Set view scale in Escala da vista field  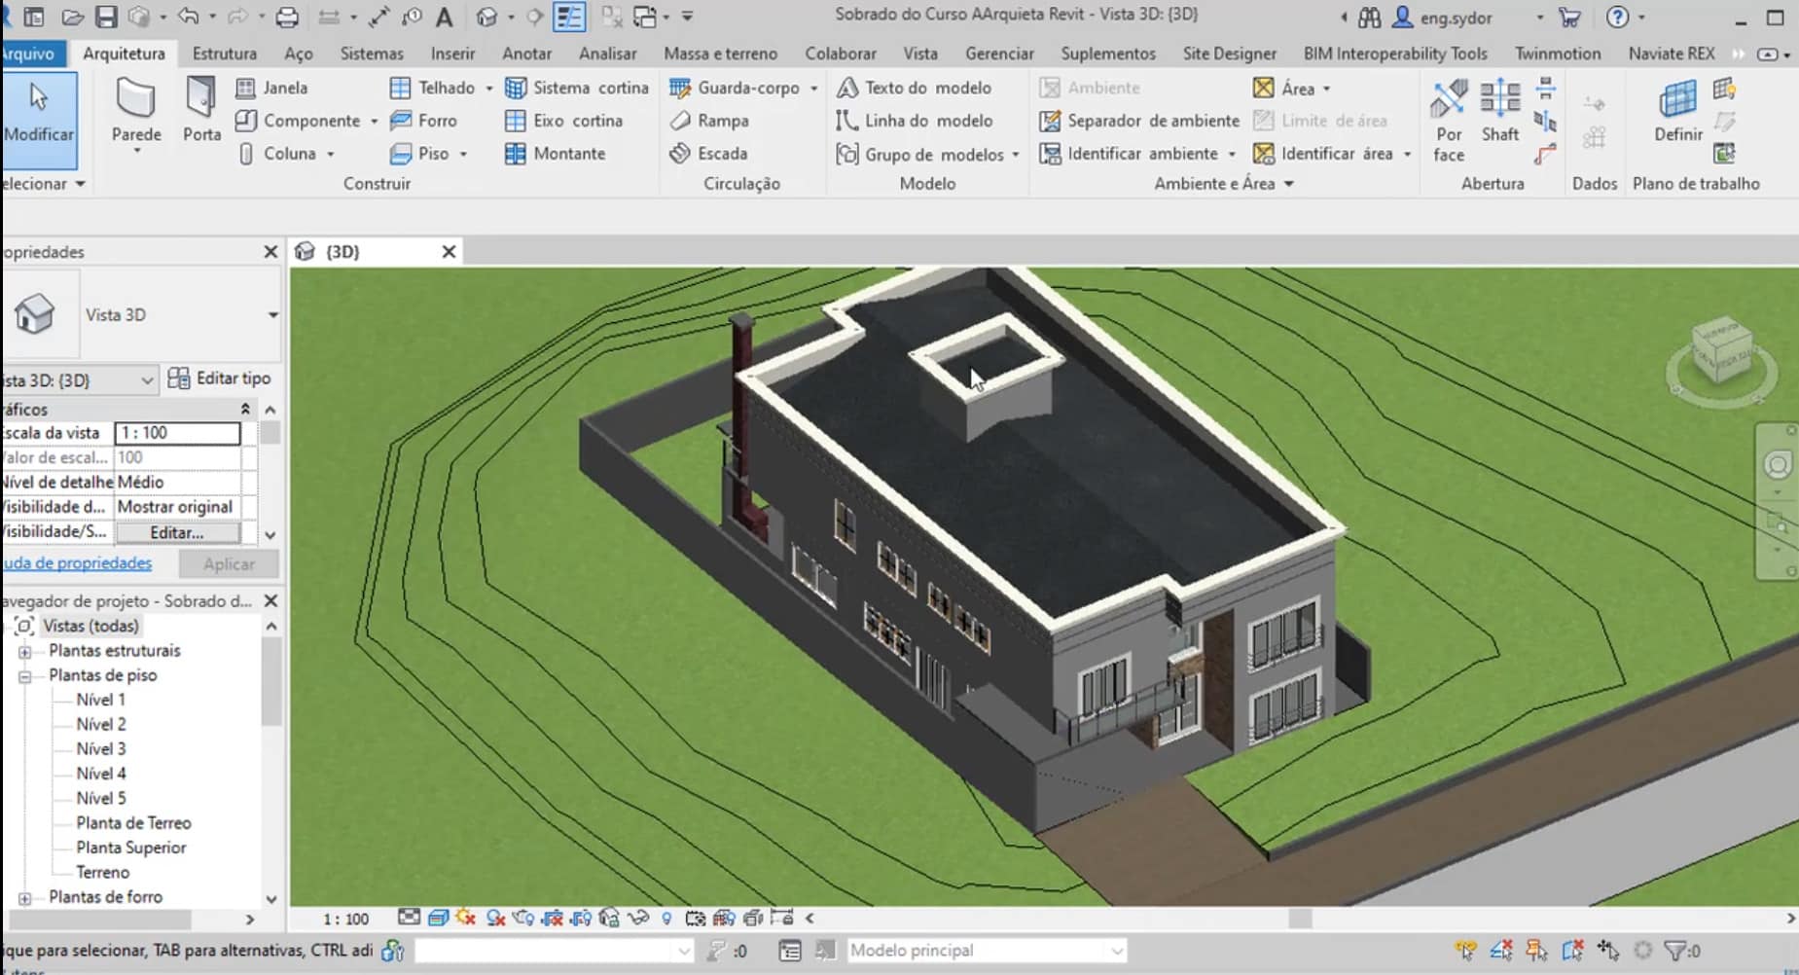(178, 432)
